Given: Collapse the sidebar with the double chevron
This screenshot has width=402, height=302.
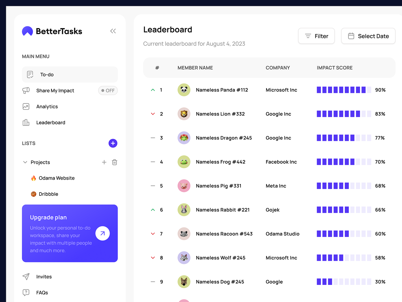Looking at the screenshot, I should [x=113, y=31].
